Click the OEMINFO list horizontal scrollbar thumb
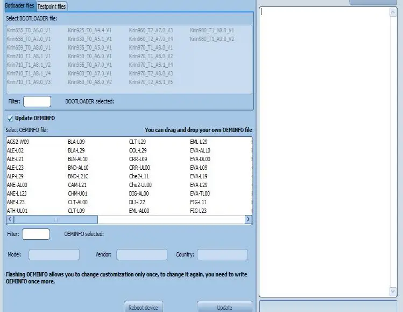The height and width of the screenshot is (312, 403). point(56,219)
